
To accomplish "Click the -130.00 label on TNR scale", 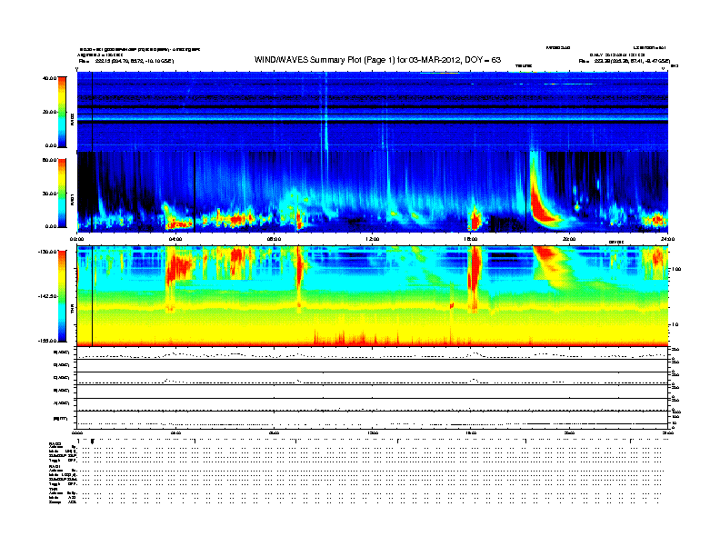I will pyautogui.click(x=47, y=252).
